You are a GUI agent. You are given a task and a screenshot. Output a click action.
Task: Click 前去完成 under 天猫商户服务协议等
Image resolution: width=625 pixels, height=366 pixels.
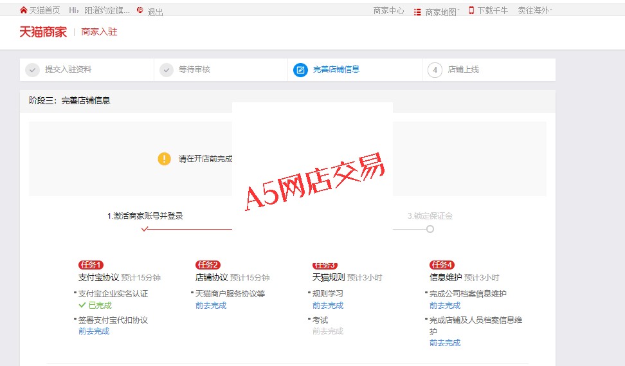(x=211, y=306)
